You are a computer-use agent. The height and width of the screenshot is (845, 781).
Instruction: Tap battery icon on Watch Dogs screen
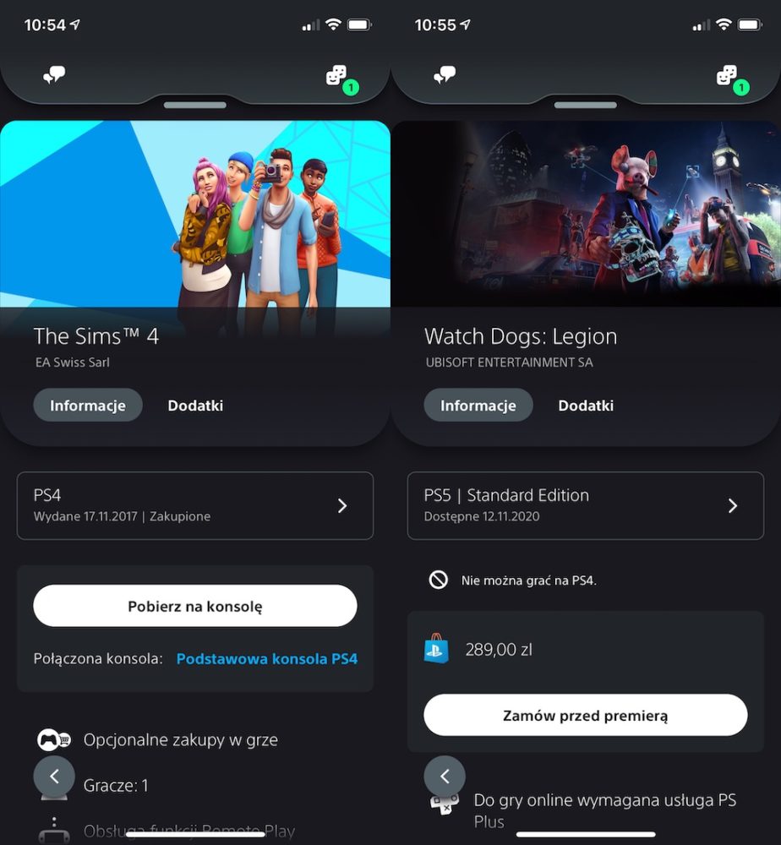coord(750,25)
